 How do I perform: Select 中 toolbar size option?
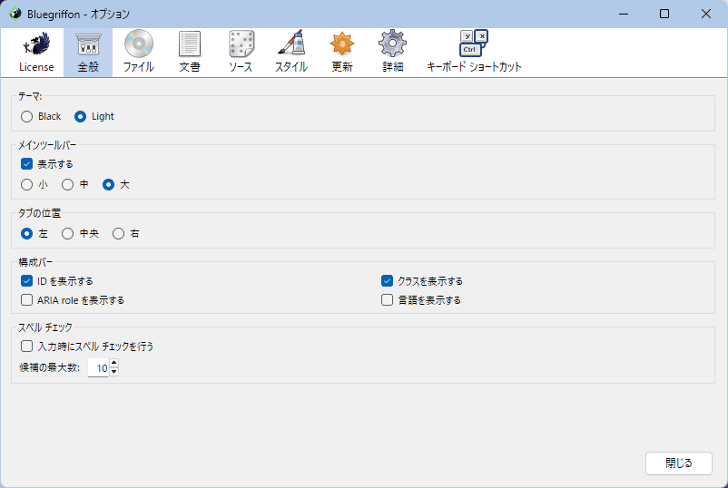(x=68, y=185)
